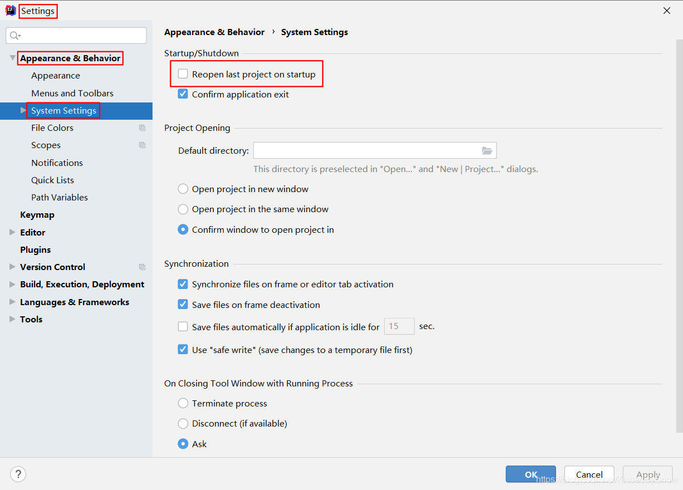Click the per-project icon next to File Colors
Viewport: 683px width, 490px height.
pos(142,128)
